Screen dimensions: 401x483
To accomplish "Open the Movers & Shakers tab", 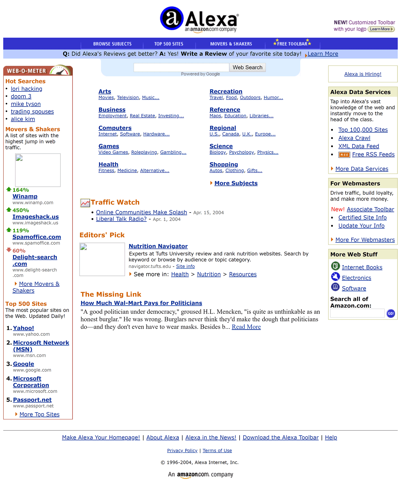I will pos(231,44).
